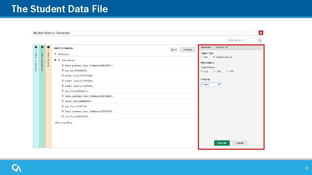312x175 pixels.
Task: Uncheck the Demo School 1 checkbox
Action: (59, 60)
